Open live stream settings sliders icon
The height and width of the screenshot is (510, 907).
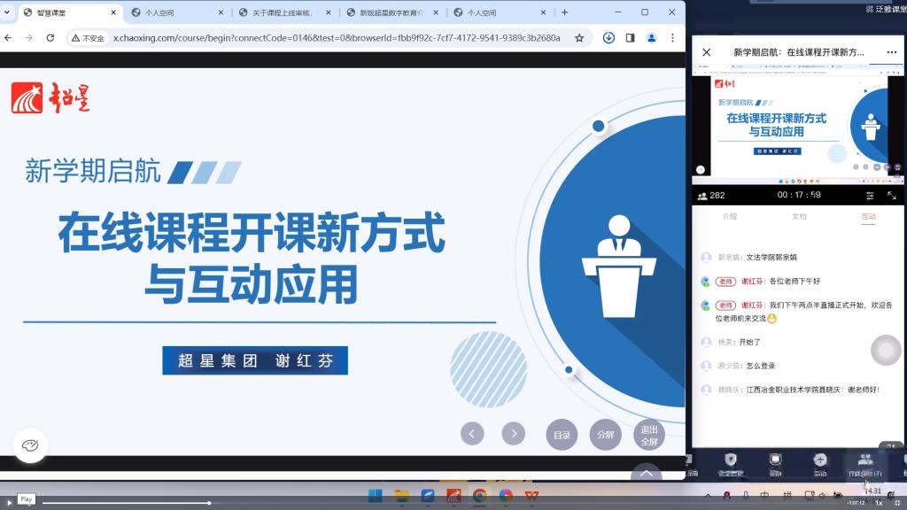click(870, 196)
